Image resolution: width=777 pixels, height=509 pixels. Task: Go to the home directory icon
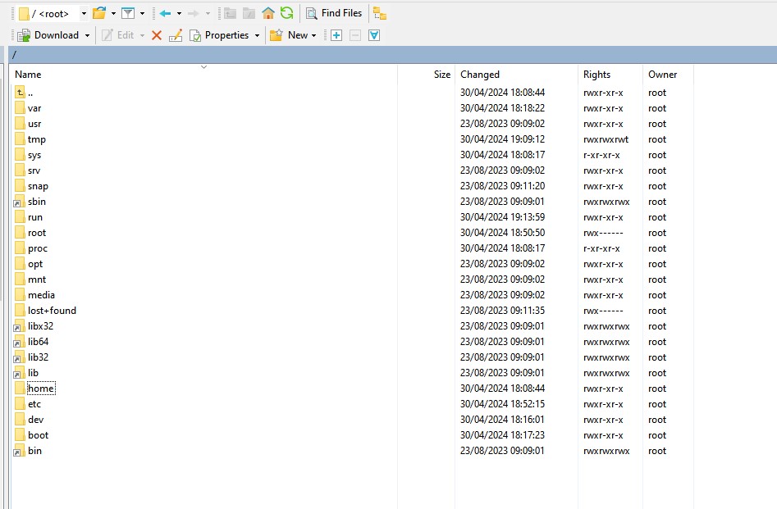[x=268, y=13]
